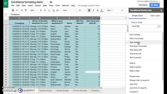Image resolution: width=167 pixels, height=94 pixels.
Task: Open the 123 number format dropdown
Action: pos(58,10)
